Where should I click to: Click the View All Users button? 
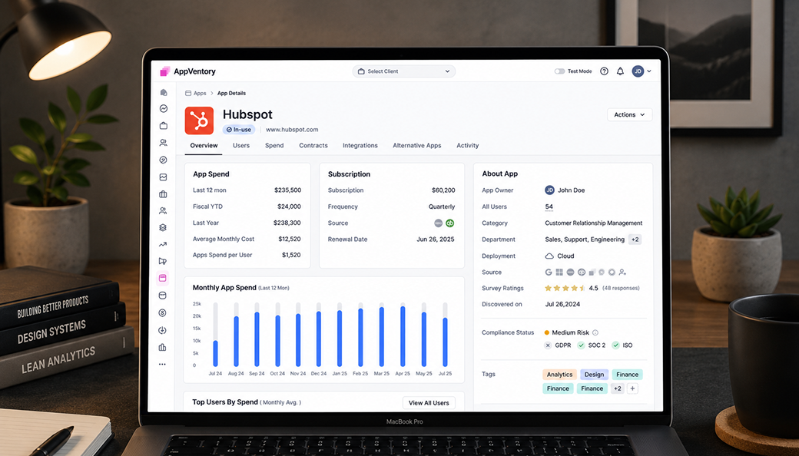point(429,402)
